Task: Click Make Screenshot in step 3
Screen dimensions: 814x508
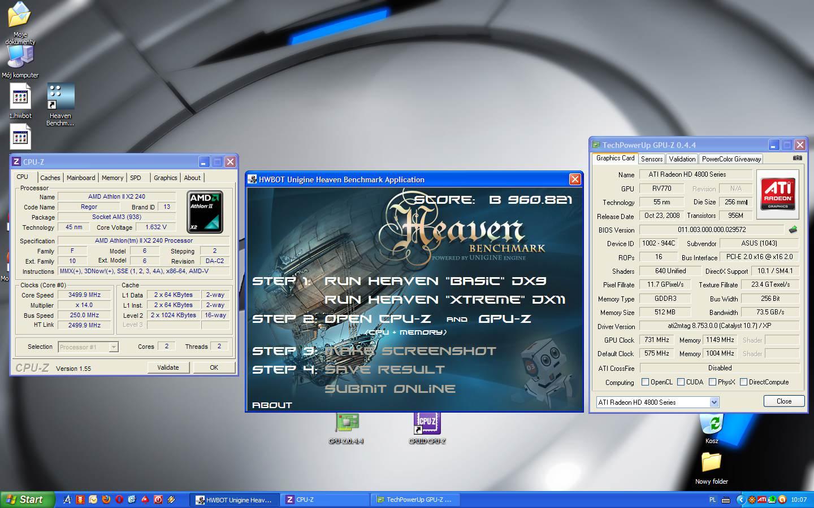Action: [x=410, y=351]
